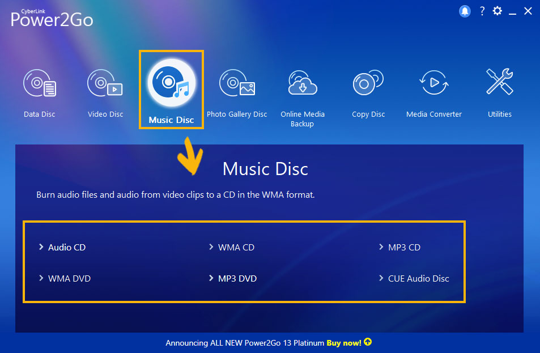
Task: Open the notifications bell
Action: pos(465,11)
